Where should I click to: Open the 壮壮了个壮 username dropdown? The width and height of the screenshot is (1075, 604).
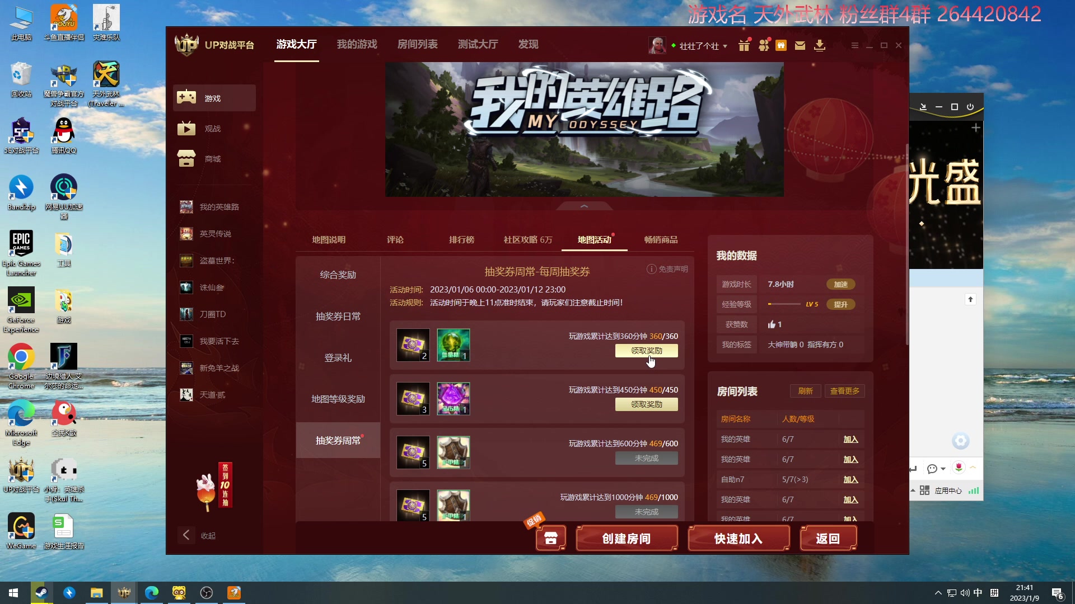pyautogui.click(x=703, y=46)
